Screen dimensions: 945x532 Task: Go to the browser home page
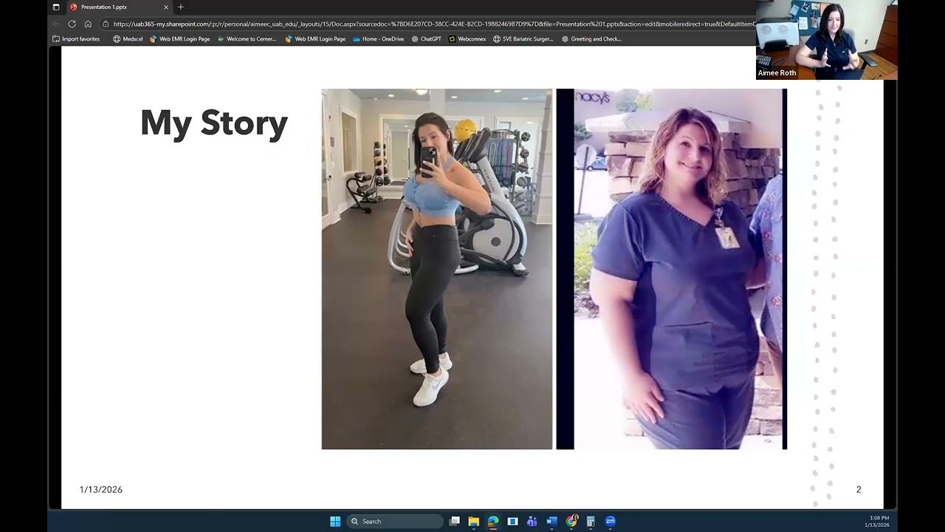tap(88, 24)
